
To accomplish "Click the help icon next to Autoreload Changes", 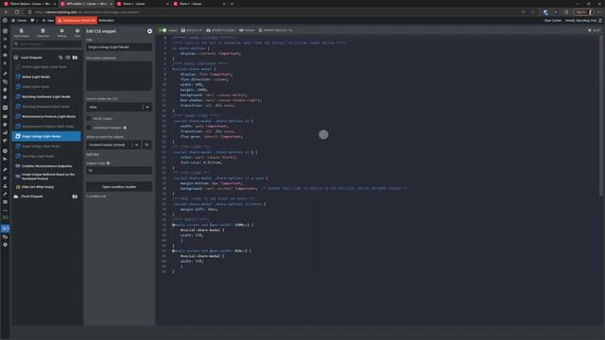I will pyautogui.click(x=125, y=127).
